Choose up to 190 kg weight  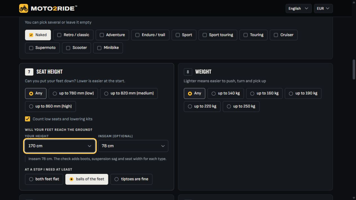tap(303, 94)
